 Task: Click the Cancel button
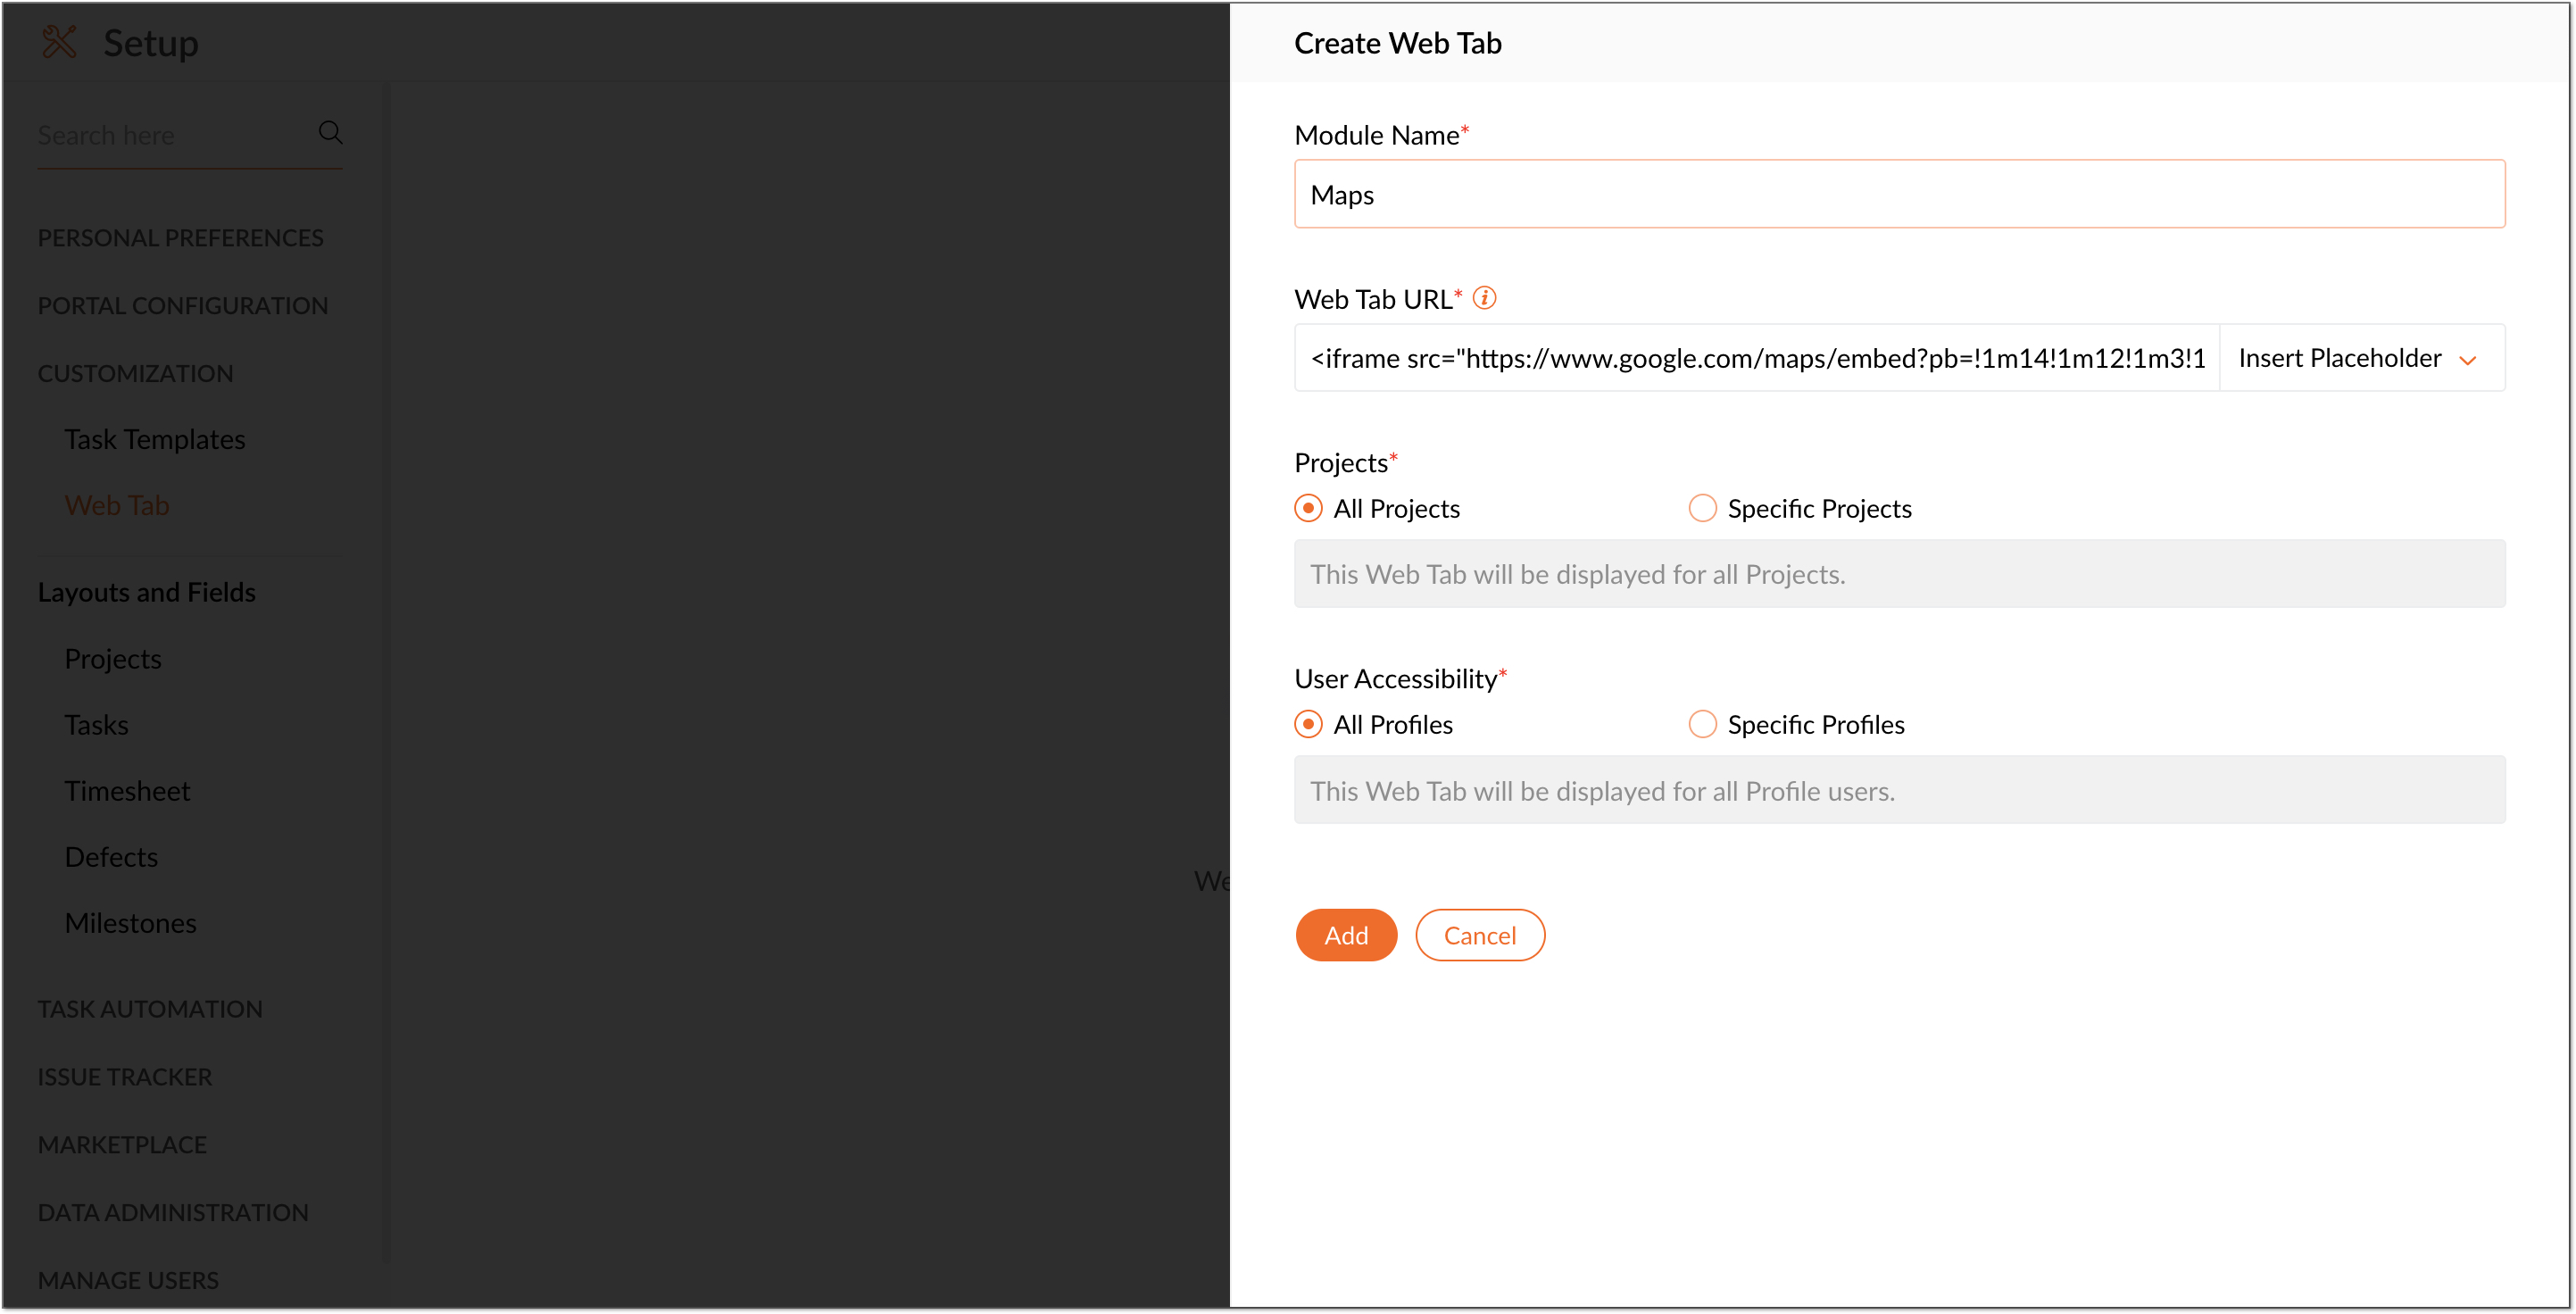pos(1480,935)
